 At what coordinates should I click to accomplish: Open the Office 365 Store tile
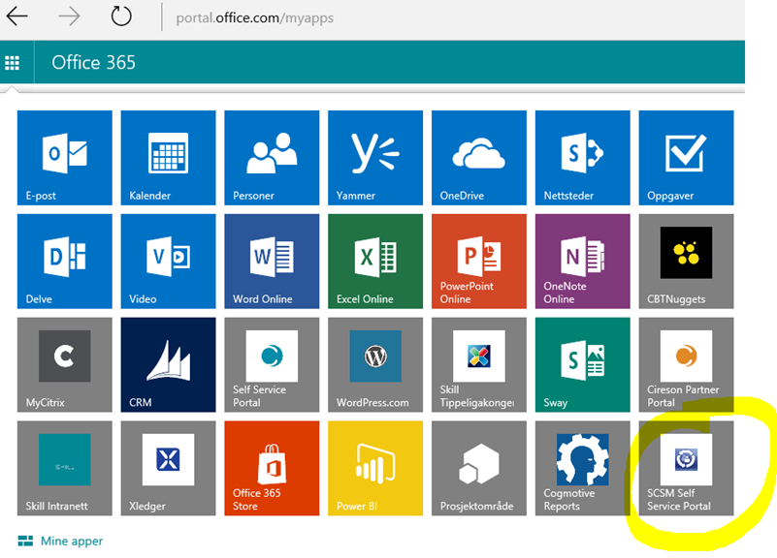[x=272, y=468]
